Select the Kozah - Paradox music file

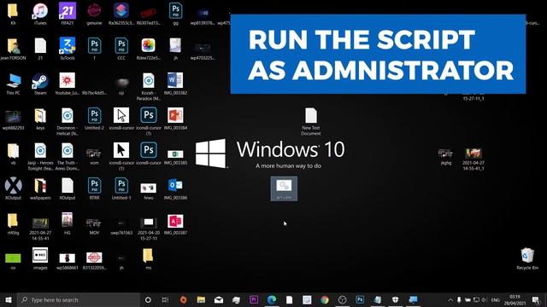tap(148, 87)
